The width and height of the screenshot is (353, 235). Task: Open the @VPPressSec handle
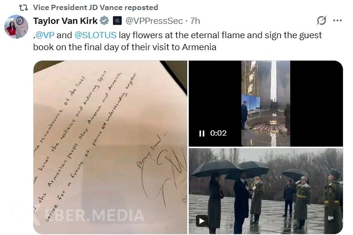(154, 21)
